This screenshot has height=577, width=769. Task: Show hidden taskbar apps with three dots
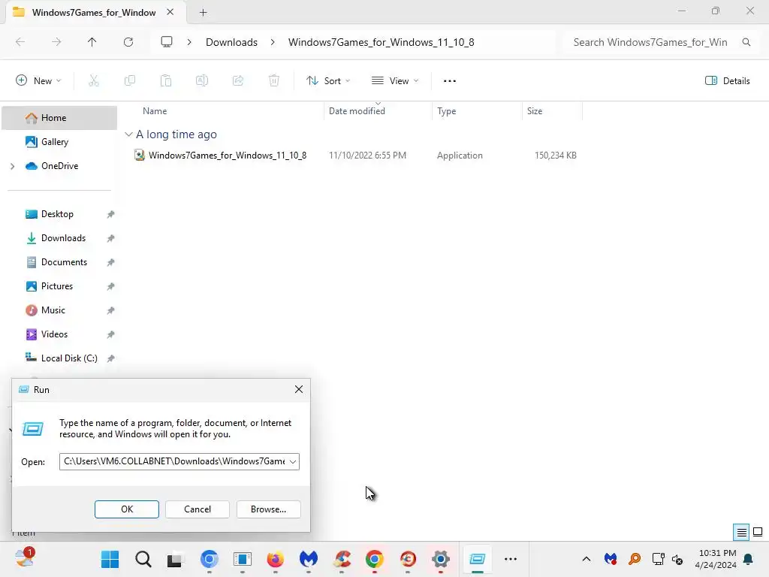511,559
